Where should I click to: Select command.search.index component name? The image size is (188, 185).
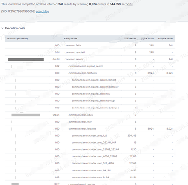pos(80,115)
